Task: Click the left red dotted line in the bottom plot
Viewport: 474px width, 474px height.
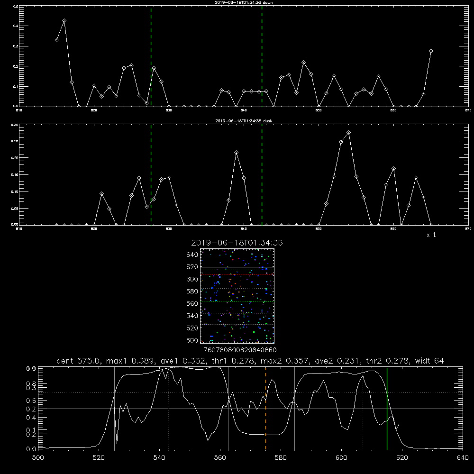Action: [169, 409]
